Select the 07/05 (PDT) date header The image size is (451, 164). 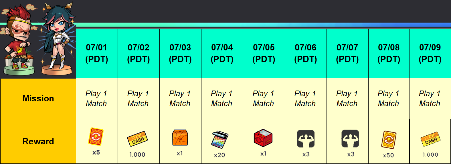click(x=264, y=53)
